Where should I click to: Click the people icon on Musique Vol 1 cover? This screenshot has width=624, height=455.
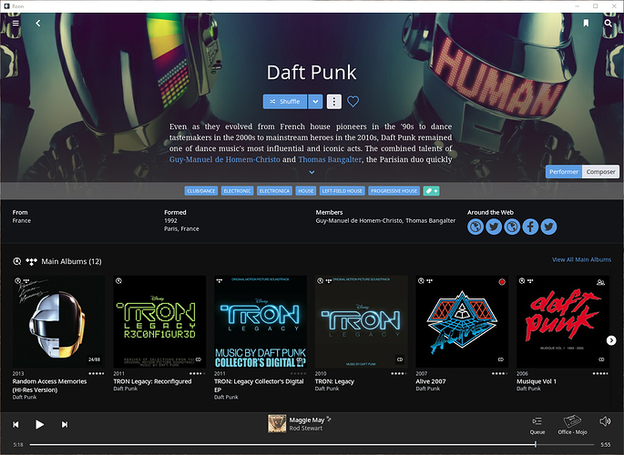click(600, 282)
